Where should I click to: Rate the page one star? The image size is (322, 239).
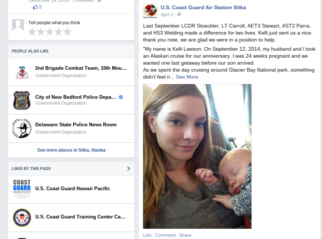tap(32, 32)
